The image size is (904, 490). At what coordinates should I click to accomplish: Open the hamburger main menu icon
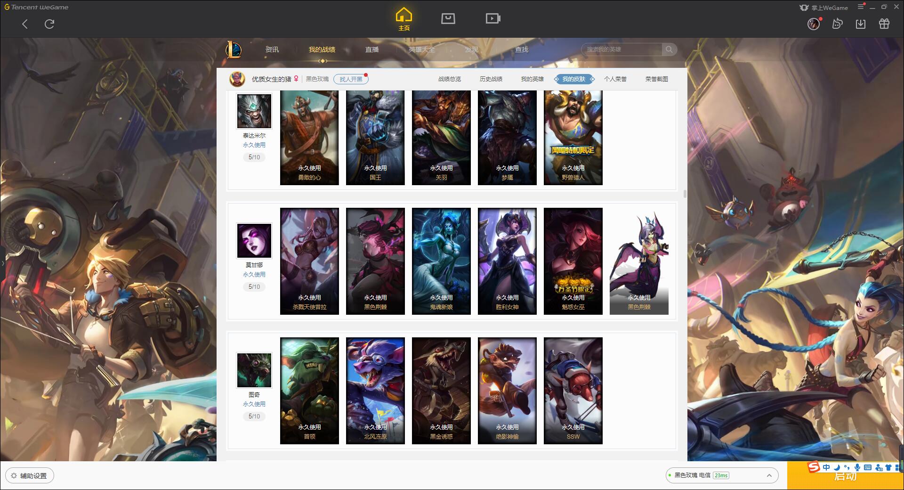(x=861, y=7)
